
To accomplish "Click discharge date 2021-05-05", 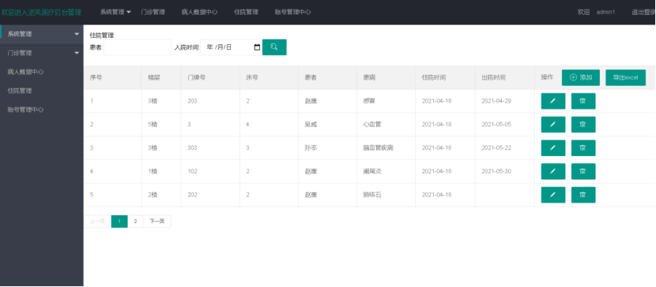I will [496, 125].
